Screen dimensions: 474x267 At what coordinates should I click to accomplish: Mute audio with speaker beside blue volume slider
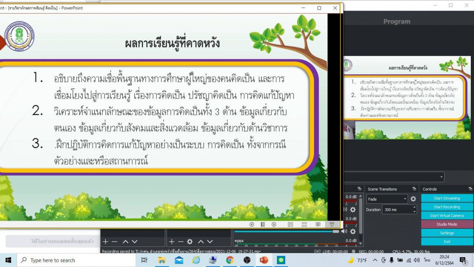pyautogui.click(x=344, y=231)
